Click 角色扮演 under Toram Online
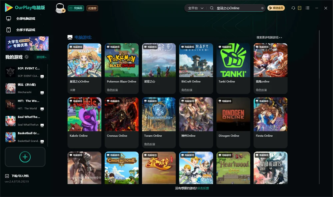333x197 pixels. pos(150,144)
